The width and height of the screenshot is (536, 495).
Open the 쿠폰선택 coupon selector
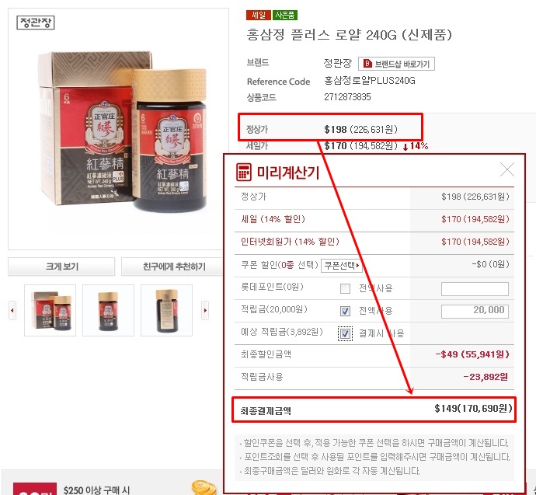342,265
